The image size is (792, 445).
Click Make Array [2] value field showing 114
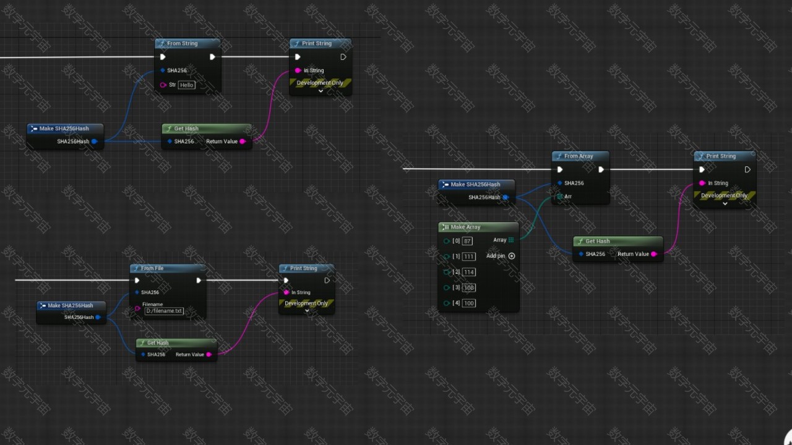(x=468, y=272)
